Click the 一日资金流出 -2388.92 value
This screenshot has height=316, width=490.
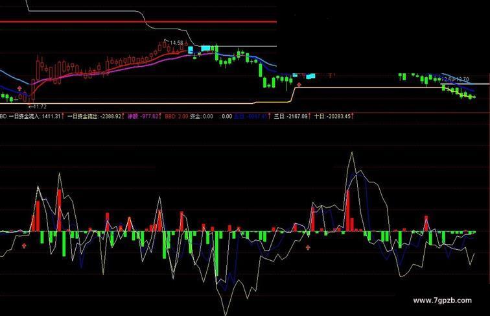94,116
